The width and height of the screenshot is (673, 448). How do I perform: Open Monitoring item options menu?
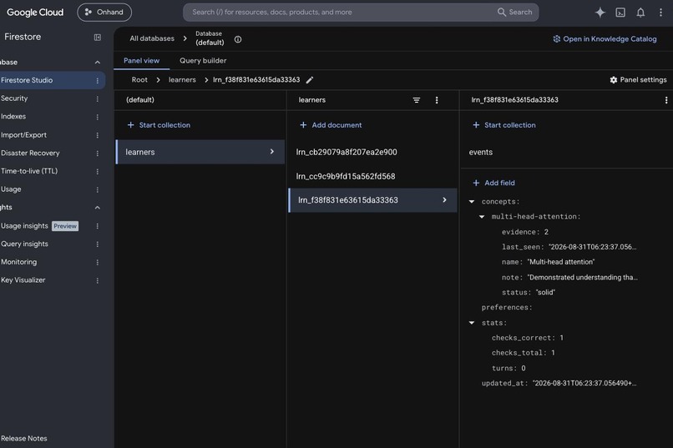(x=98, y=262)
